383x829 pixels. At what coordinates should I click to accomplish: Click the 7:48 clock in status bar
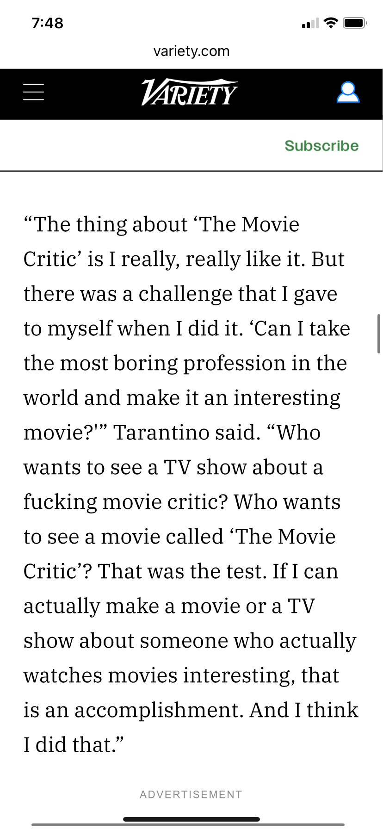pyautogui.click(x=48, y=23)
